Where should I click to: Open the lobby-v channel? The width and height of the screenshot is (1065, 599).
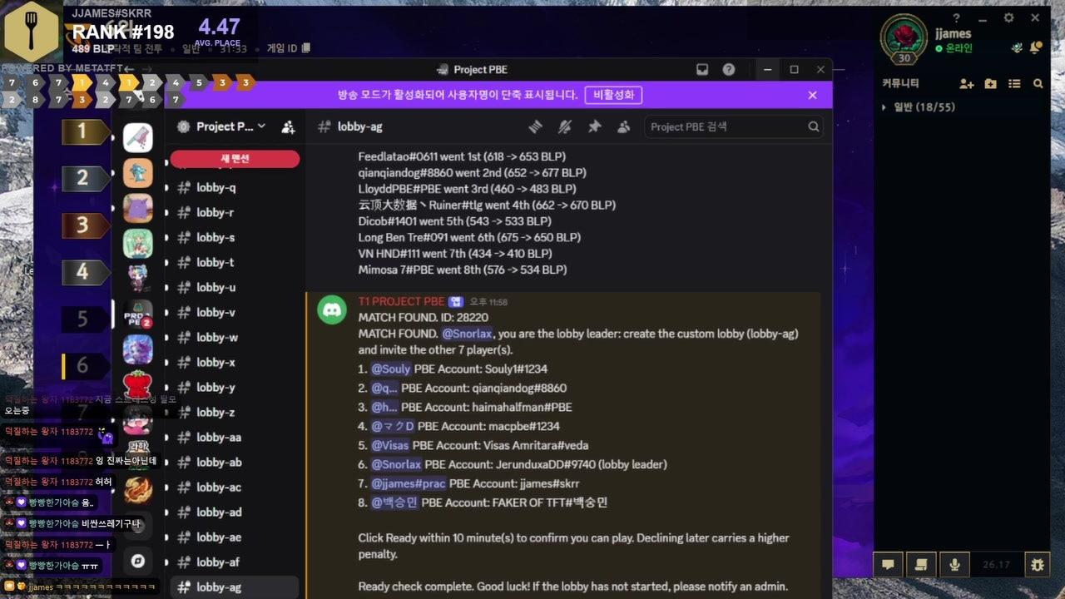pyautogui.click(x=235, y=312)
